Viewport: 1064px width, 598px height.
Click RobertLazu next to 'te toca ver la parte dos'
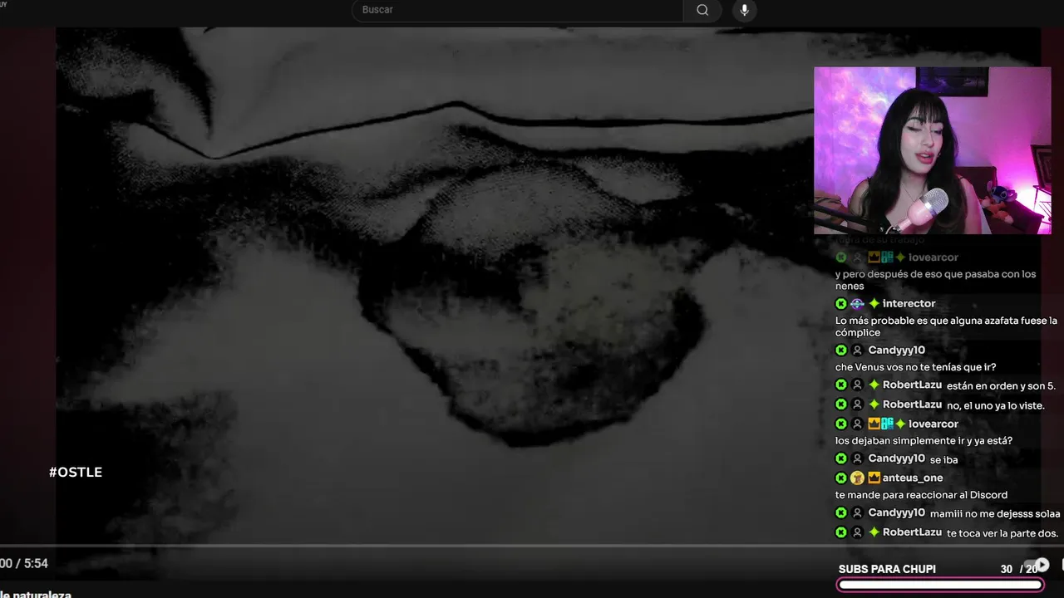pos(912,532)
